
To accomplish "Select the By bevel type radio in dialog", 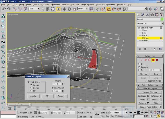I will (x=31, y=91).
